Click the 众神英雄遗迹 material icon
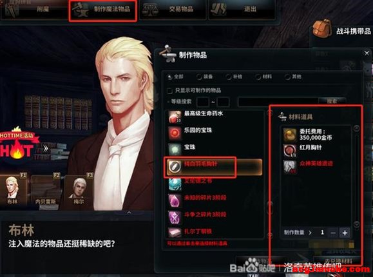 [x=289, y=167]
